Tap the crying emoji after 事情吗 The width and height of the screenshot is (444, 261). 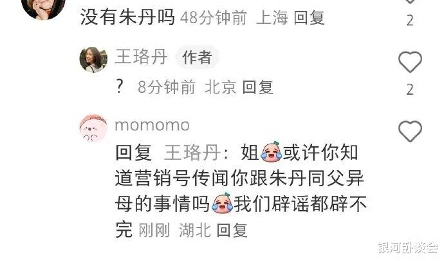[222, 203]
